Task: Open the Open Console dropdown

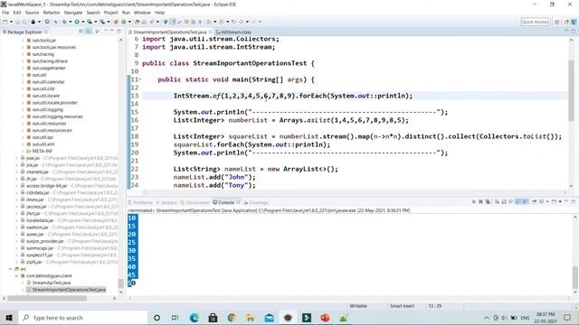Action: click(x=560, y=201)
